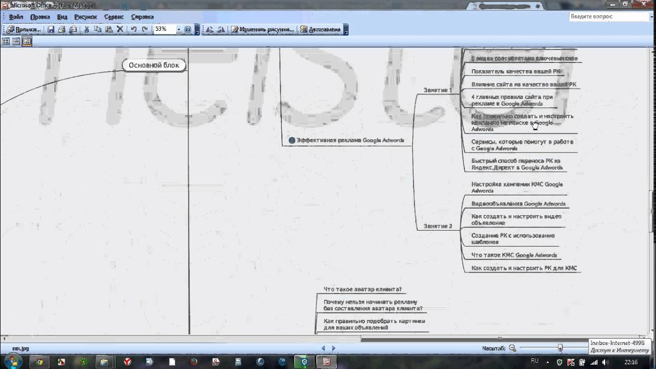
Task: Open the Справка menu
Action: click(142, 17)
